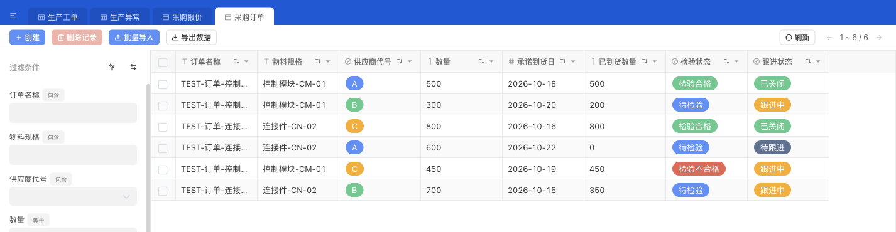
Task: Select all rows via header checkbox
Action: 163,62
